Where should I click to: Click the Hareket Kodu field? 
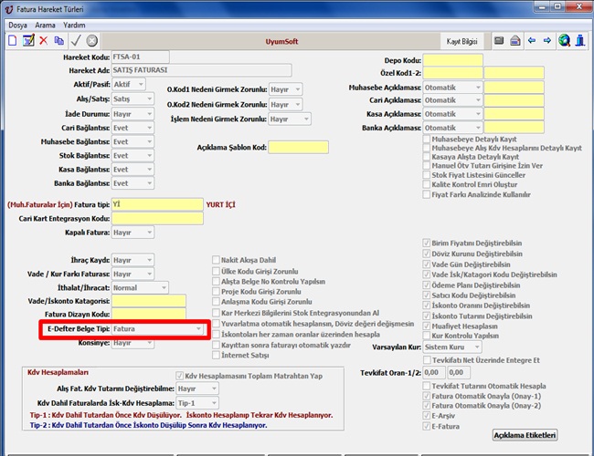pos(140,57)
